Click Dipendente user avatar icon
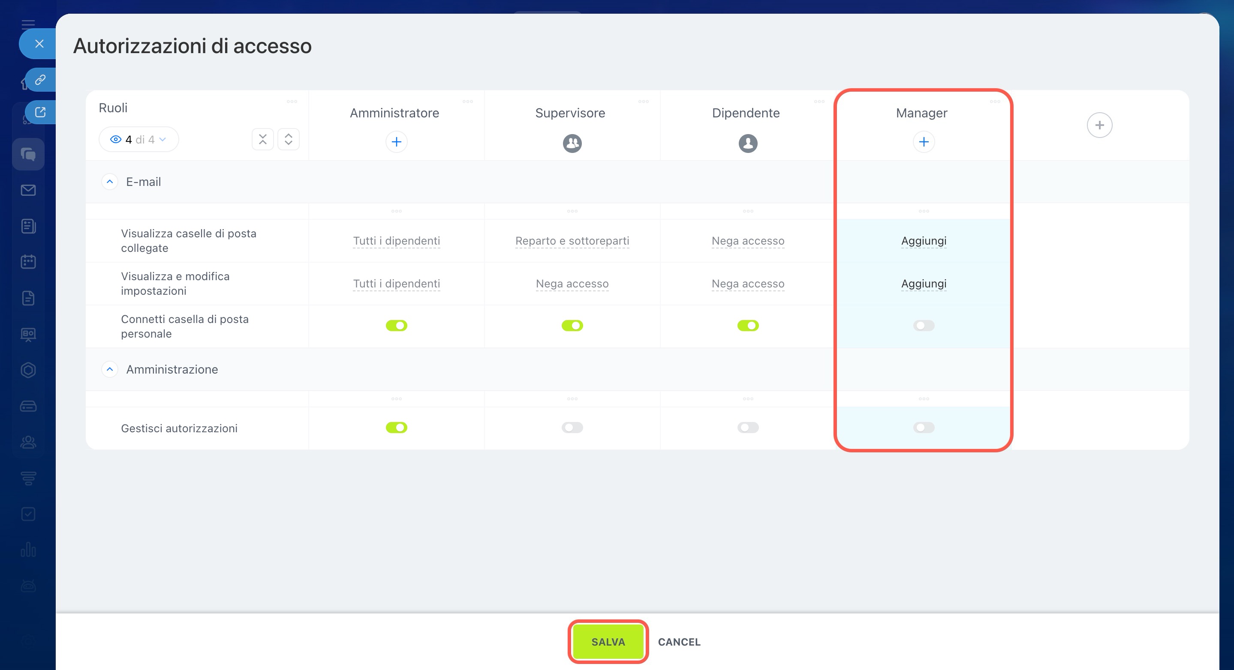The image size is (1234, 670). click(748, 143)
